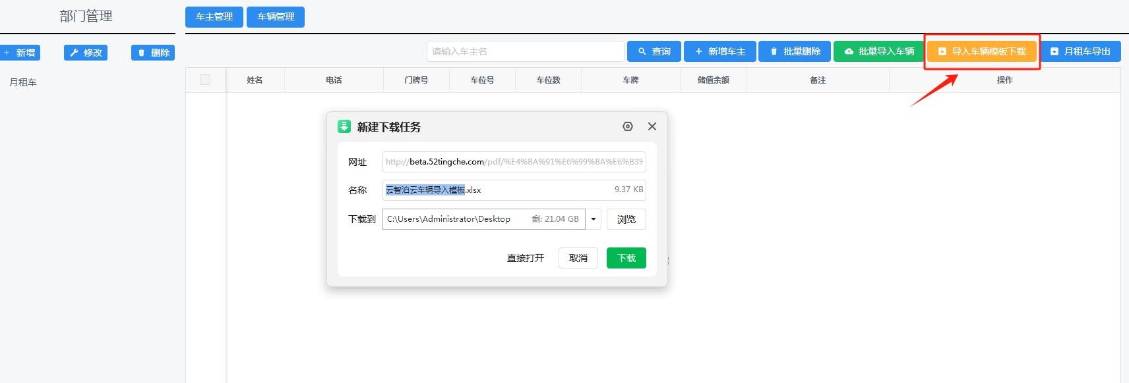
Task: Click the 批量删除 button
Action: [795, 51]
